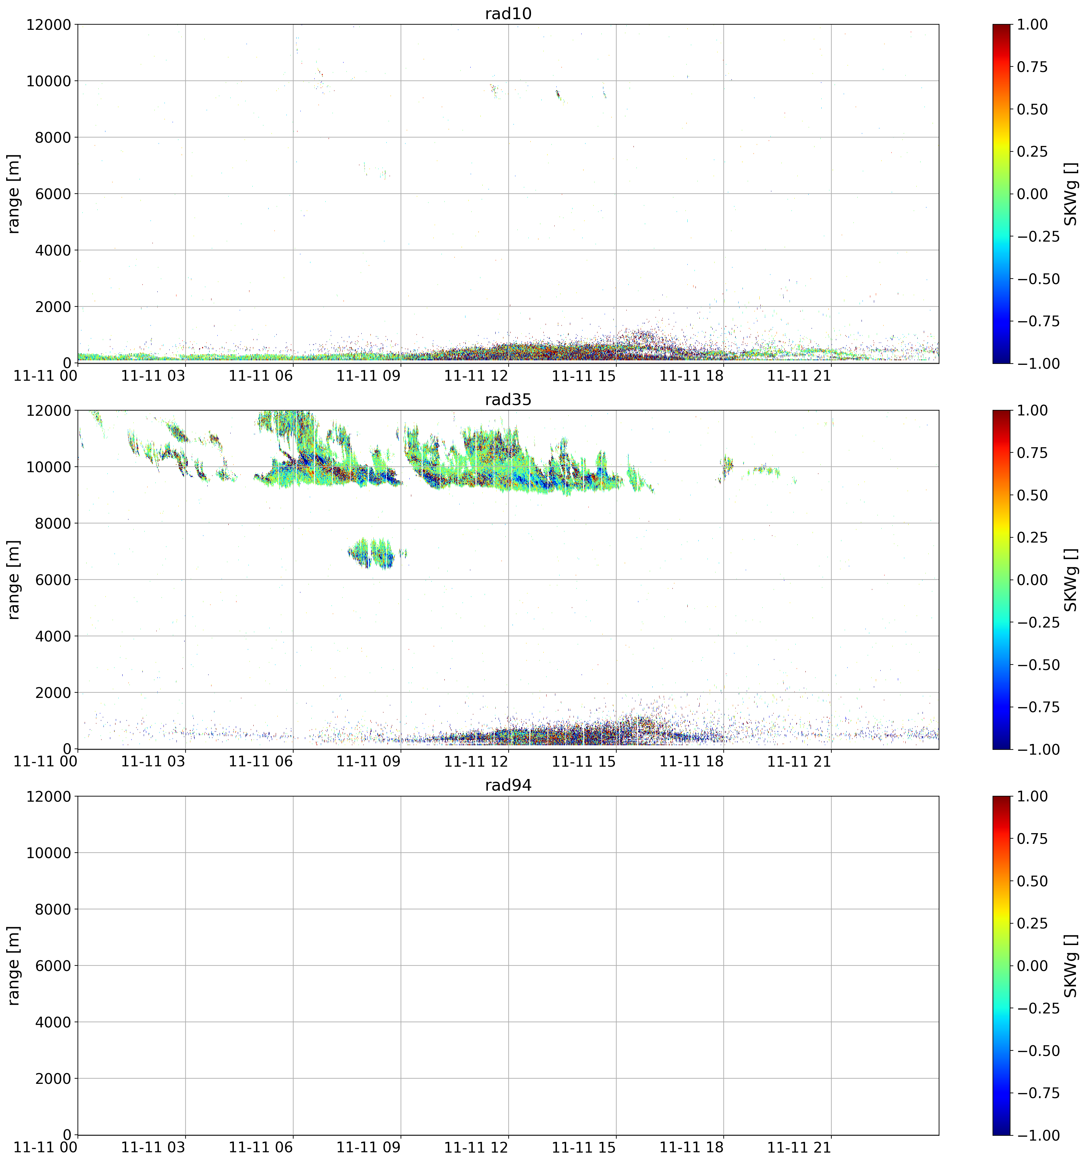Select the "range [m]" label of the rad94 plot
The image size is (1086, 1162).
[13, 965]
